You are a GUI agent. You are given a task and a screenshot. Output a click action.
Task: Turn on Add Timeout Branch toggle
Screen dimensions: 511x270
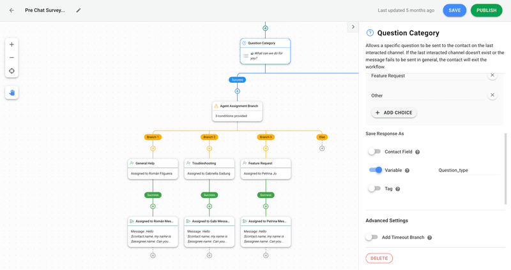point(372,238)
